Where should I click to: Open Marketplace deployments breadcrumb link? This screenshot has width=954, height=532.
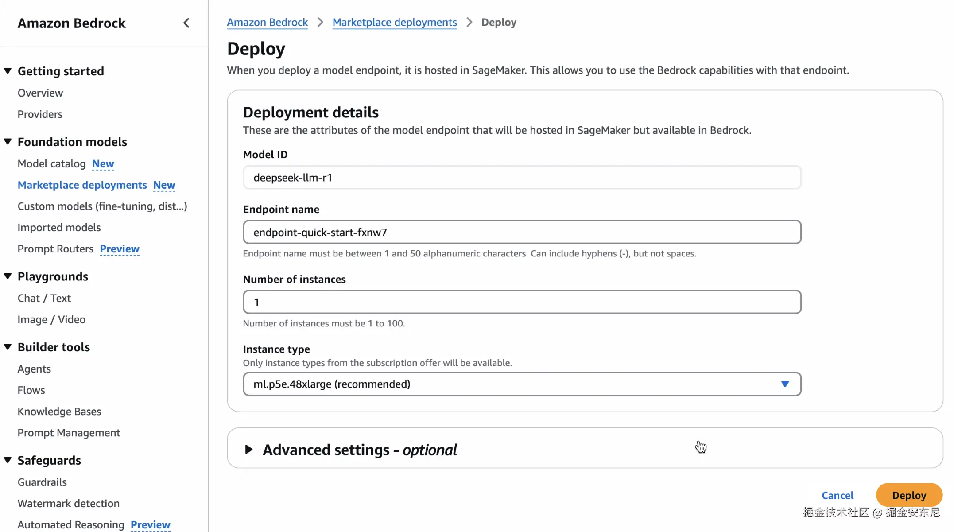pos(394,22)
